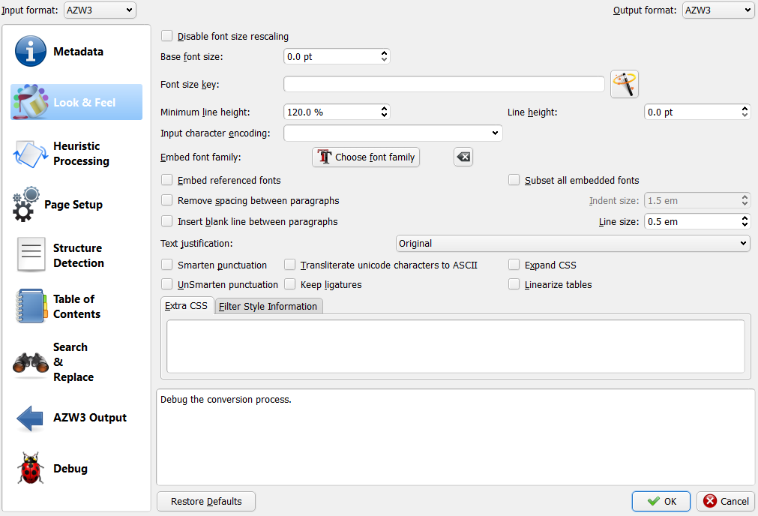Check Embed referenced fonts

pos(166,180)
